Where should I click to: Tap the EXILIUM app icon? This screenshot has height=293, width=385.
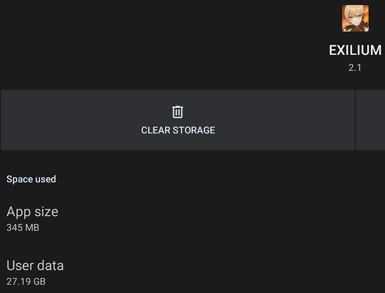click(x=355, y=18)
